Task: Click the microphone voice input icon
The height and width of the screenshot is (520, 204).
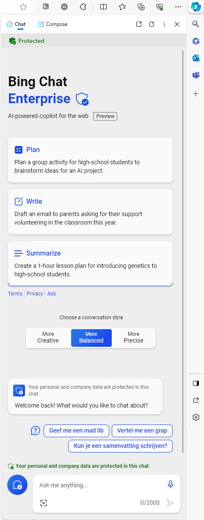Action: coord(171,484)
